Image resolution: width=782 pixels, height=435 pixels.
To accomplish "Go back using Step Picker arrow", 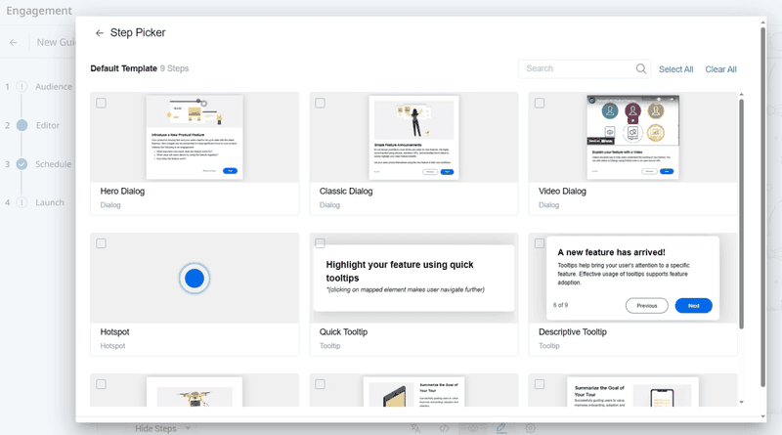I will point(100,33).
